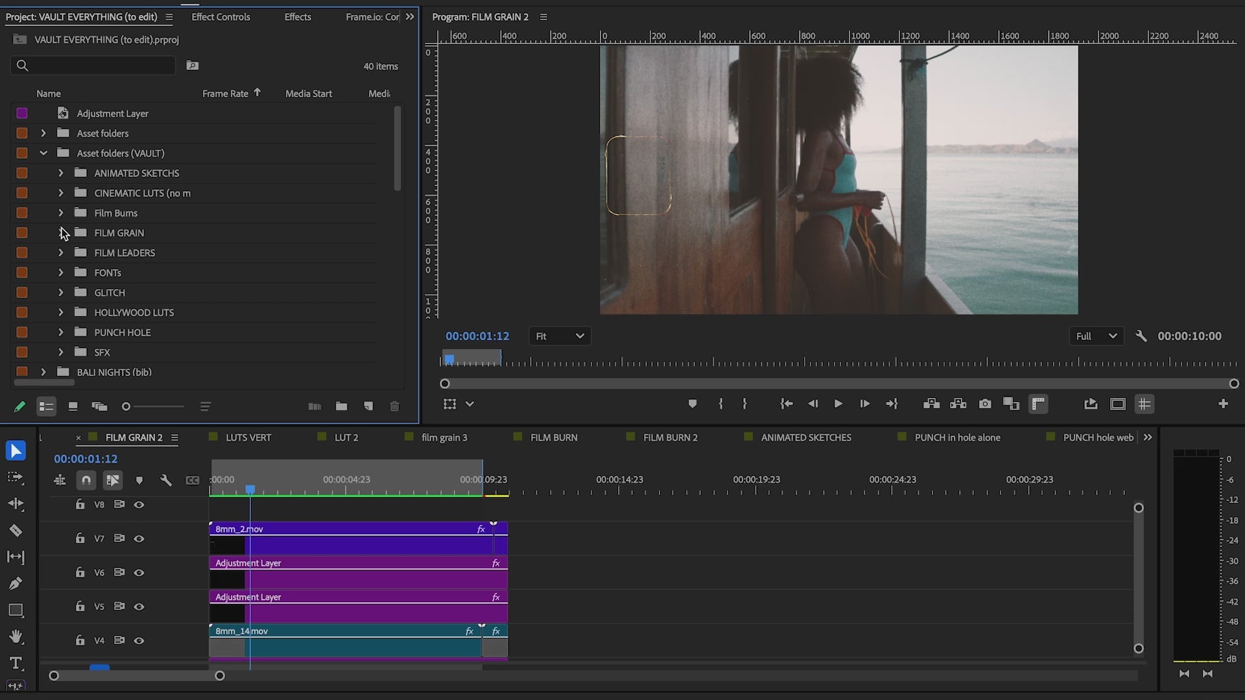Open the LUTS VERT sequence tab
Screen dimensions: 1245x700
[248, 437]
